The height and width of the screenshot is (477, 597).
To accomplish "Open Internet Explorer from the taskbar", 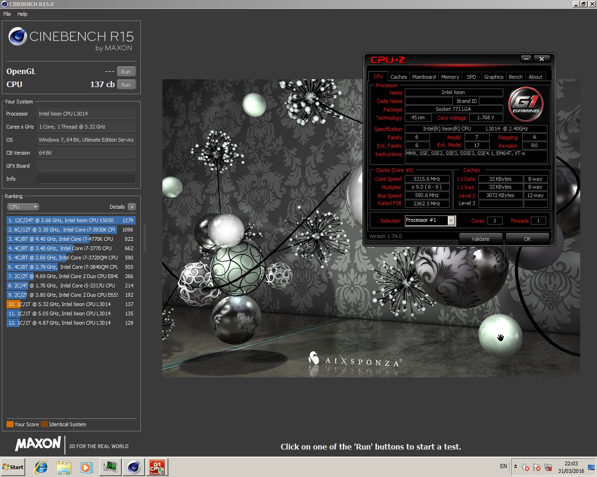I will click(41, 467).
